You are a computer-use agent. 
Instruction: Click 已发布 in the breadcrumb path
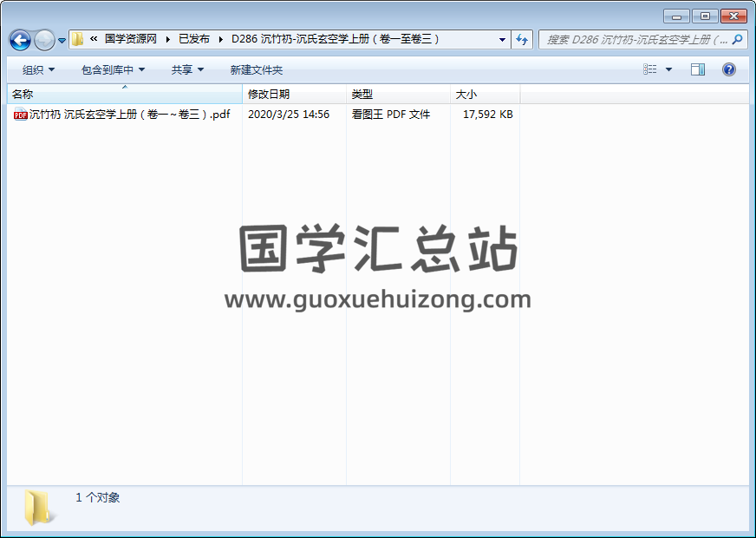193,39
